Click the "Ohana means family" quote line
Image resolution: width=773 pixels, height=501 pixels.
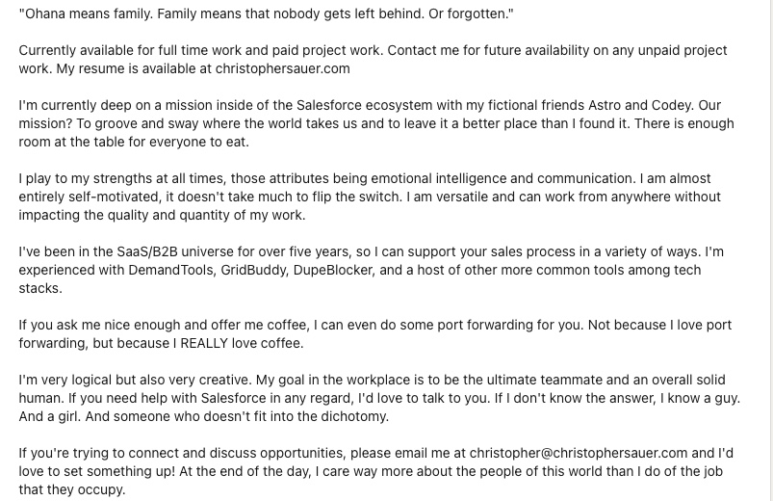(x=267, y=14)
